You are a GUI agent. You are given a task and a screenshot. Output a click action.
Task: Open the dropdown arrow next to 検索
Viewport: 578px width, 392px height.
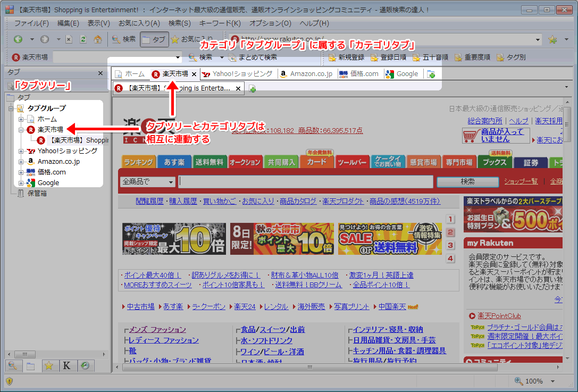click(222, 57)
